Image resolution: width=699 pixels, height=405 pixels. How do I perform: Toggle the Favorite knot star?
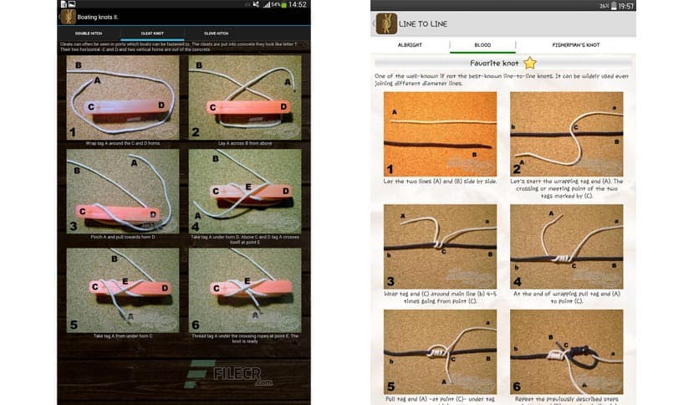click(x=529, y=63)
